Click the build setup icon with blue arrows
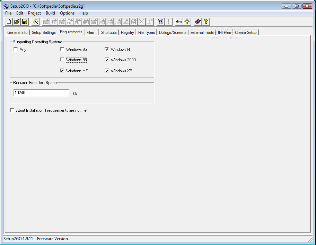This screenshot has height=245, width=316. coord(160,21)
